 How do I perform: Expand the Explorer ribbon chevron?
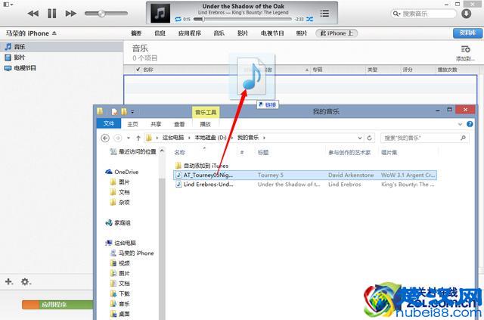tap(460, 124)
